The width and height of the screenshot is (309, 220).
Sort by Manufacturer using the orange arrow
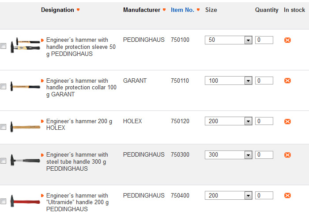(164, 10)
